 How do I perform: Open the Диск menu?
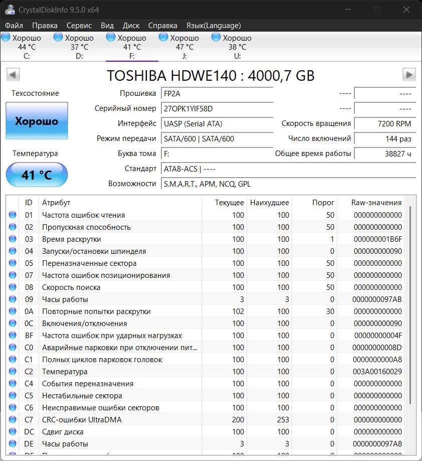point(131,26)
